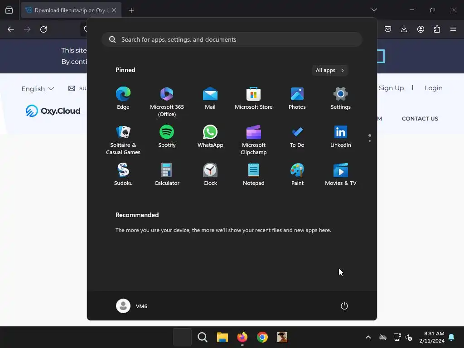Open the network tray icon

coord(397,337)
